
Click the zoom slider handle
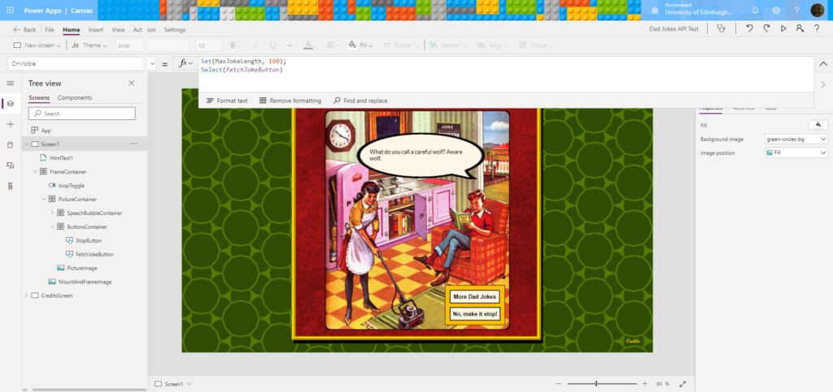pyautogui.click(x=596, y=383)
